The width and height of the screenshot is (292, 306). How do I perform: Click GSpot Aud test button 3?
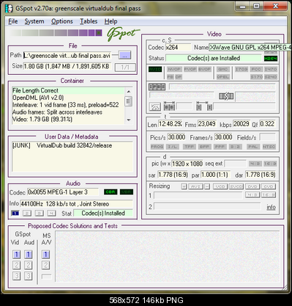[x=29, y=276]
